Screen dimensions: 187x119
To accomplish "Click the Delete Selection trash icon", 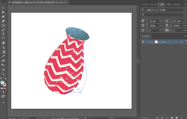I will click(181, 118).
